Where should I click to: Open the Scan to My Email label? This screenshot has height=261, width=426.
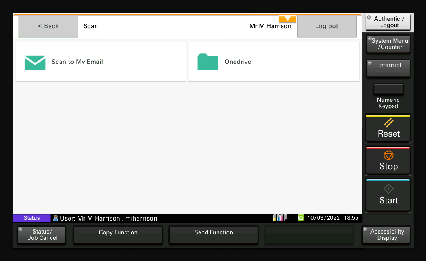77,62
